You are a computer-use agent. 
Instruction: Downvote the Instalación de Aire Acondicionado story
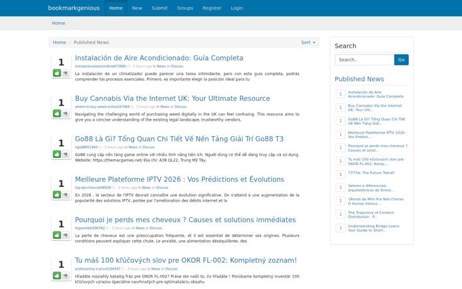[65, 73]
